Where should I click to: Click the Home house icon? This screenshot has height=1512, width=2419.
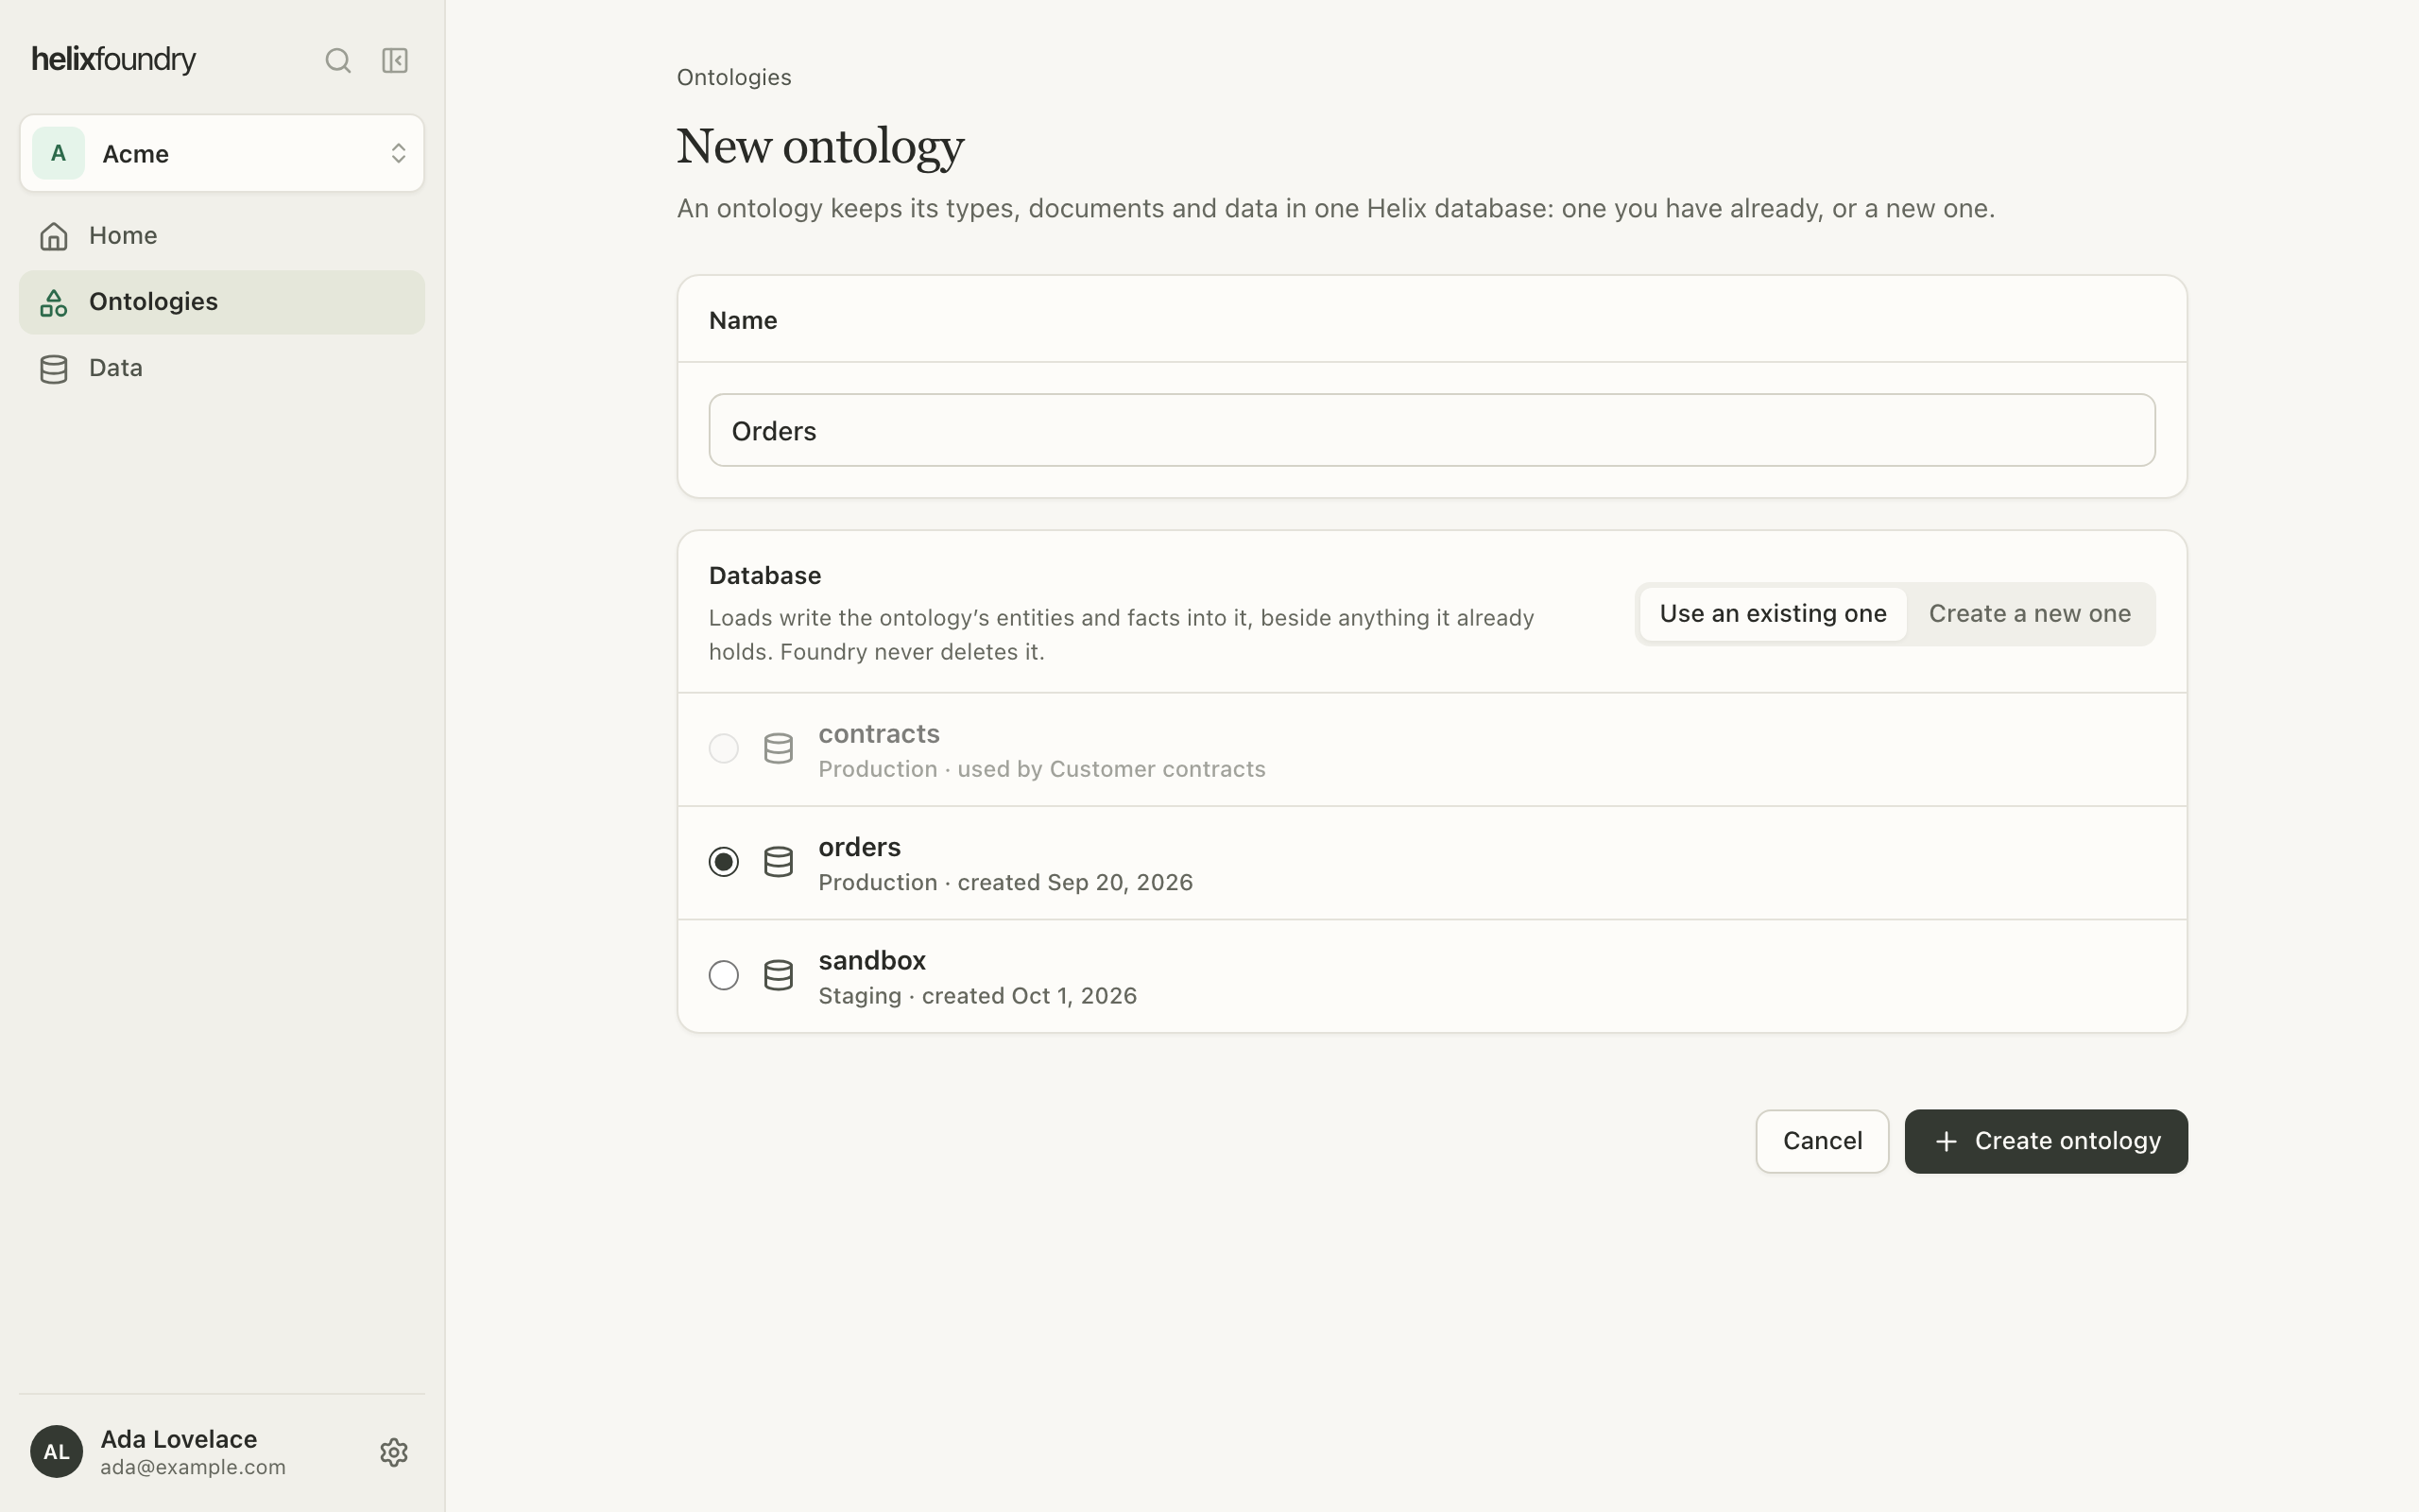pos(54,236)
